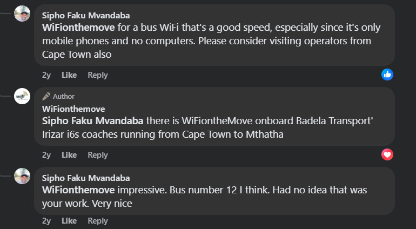Open the 2y timestamp on the last comment
416x229 pixels.
(x=46, y=221)
